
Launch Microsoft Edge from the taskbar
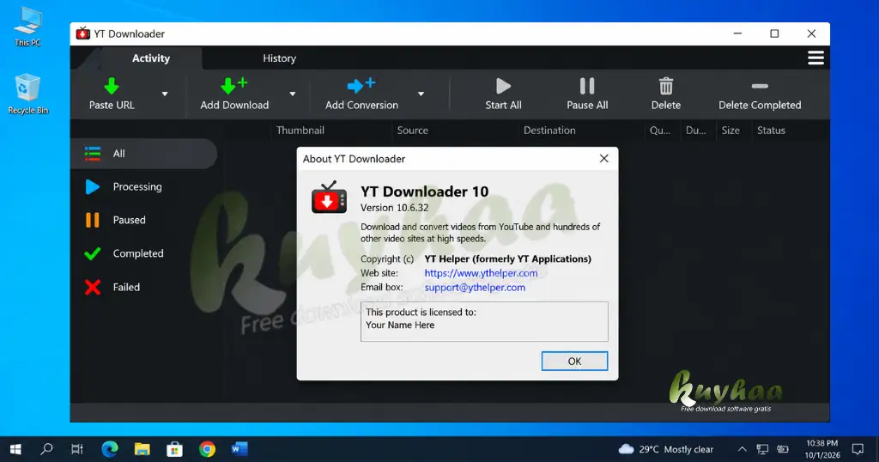(110, 449)
